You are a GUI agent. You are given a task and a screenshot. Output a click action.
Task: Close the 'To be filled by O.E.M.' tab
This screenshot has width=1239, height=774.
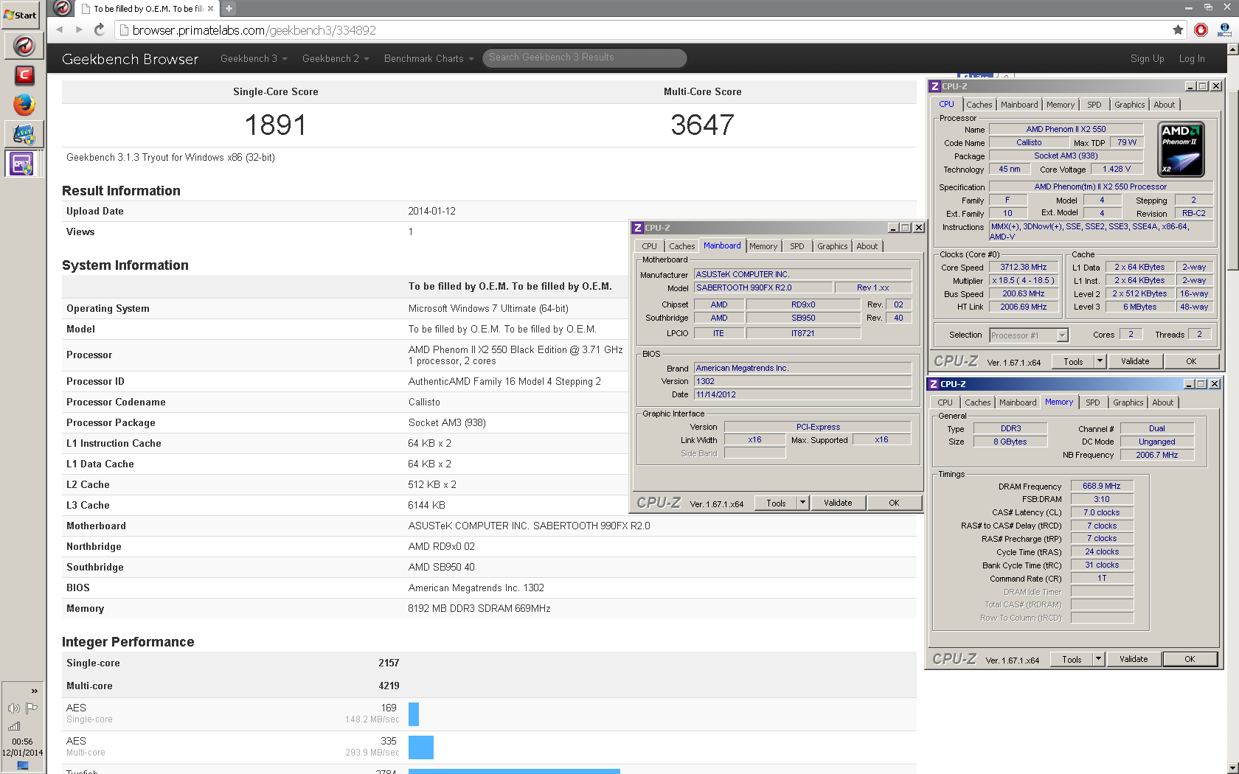point(210,9)
